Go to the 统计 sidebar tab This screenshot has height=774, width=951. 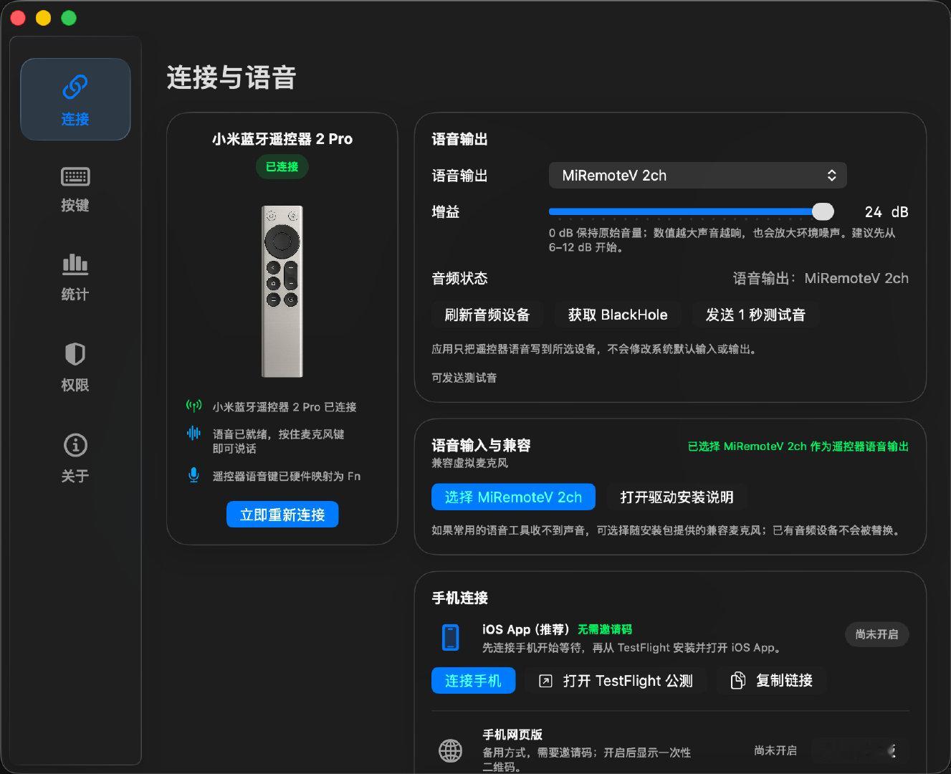point(75,278)
